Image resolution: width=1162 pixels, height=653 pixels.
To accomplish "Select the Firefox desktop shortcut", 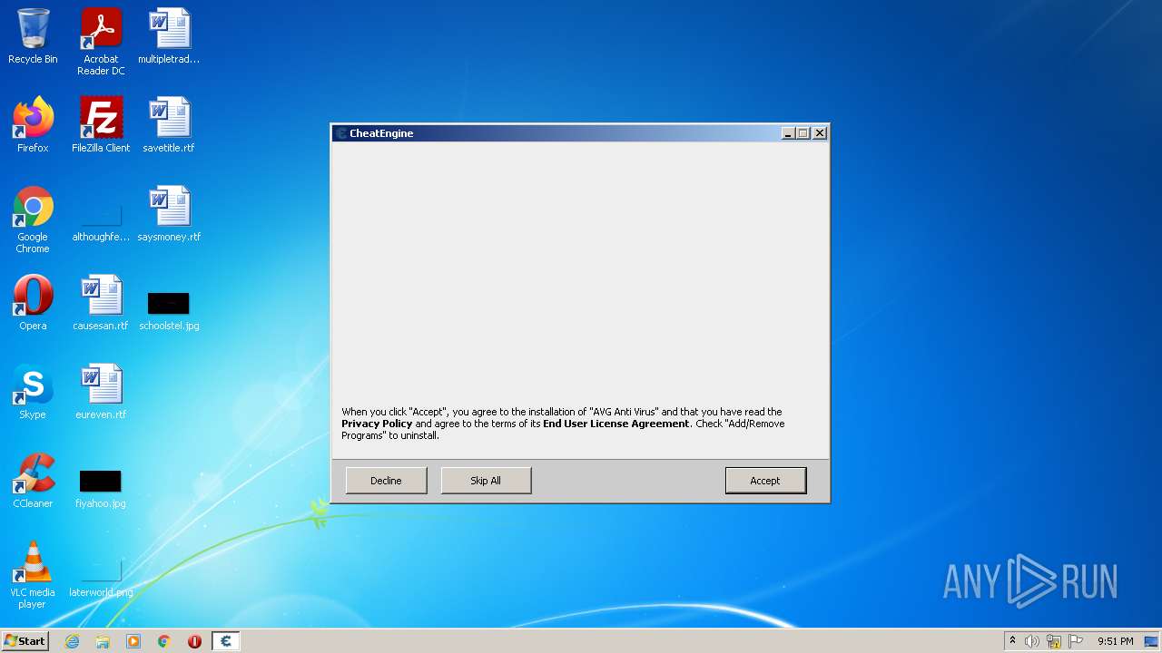I will (x=33, y=125).
